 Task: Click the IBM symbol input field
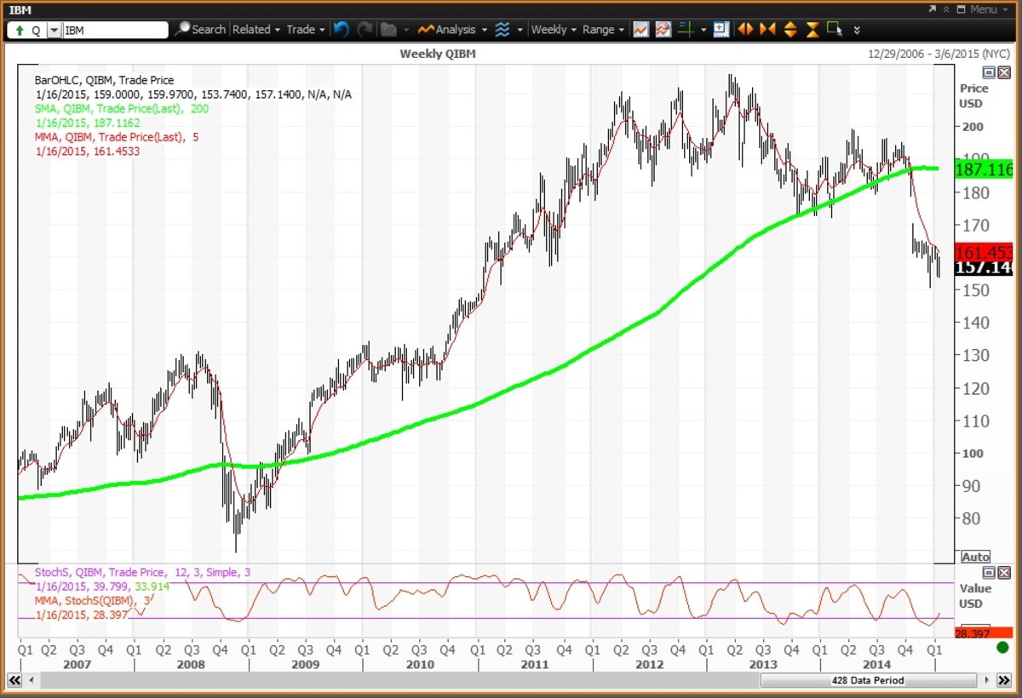115,30
